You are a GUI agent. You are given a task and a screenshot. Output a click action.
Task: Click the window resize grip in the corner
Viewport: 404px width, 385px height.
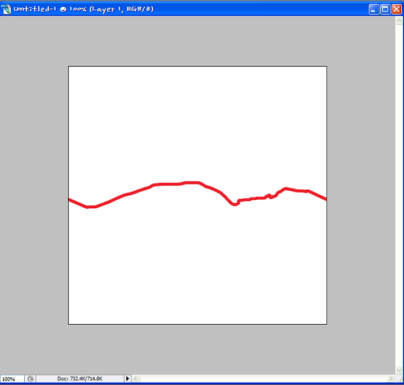(x=400, y=379)
